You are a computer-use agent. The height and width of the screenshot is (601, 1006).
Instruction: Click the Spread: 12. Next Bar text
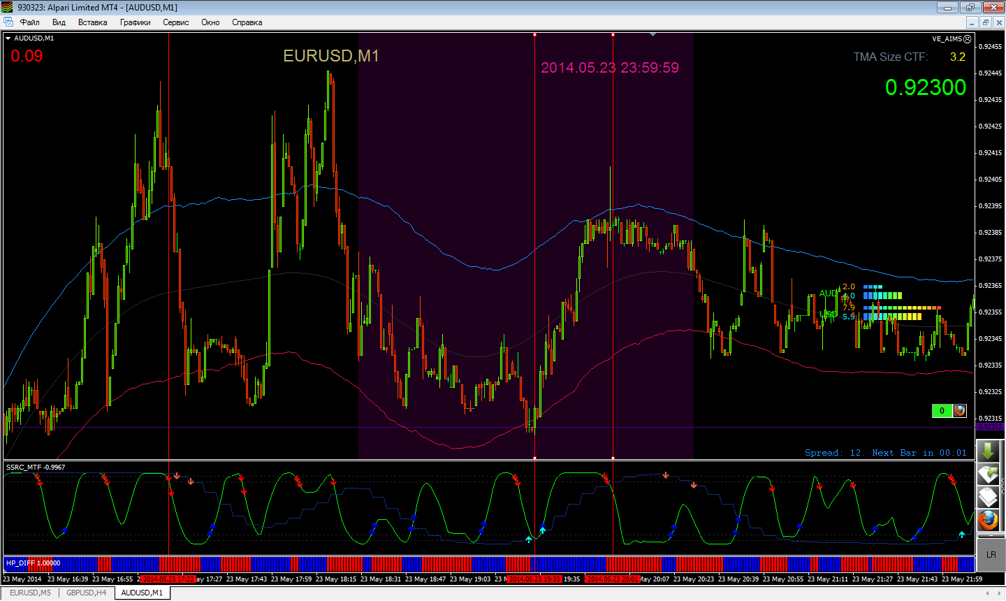tap(886, 453)
